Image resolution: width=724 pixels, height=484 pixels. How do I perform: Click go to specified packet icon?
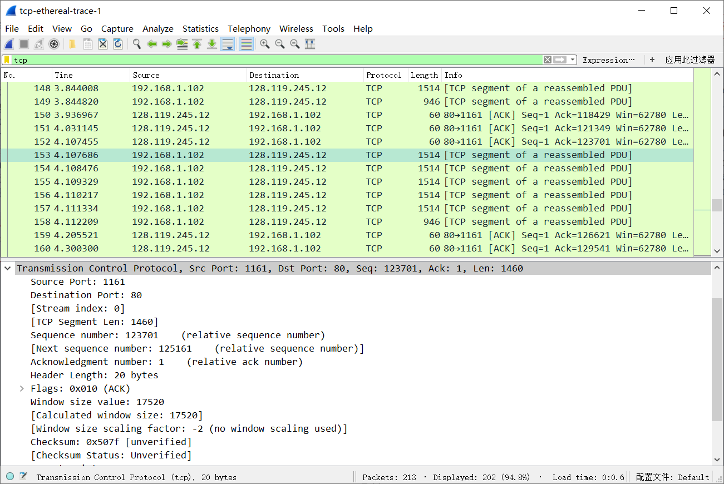[x=182, y=44]
